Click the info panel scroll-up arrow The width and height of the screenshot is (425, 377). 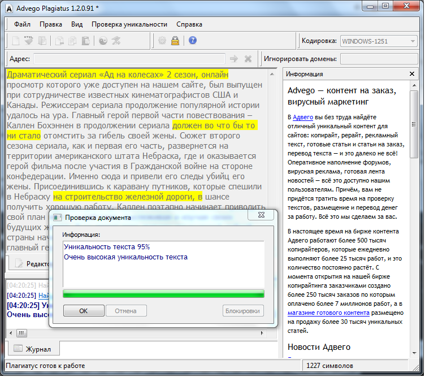(x=414, y=85)
